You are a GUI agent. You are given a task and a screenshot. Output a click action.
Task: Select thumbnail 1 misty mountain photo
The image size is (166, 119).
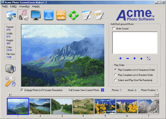[18, 106]
